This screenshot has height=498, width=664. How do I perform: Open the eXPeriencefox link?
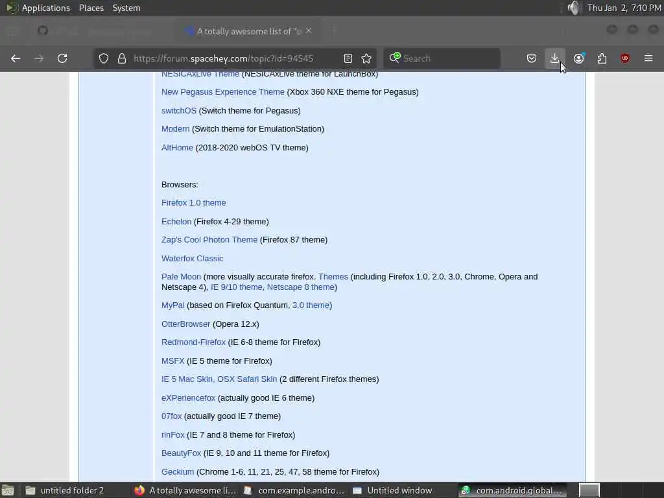pos(189,398)
